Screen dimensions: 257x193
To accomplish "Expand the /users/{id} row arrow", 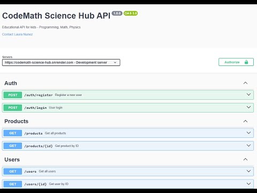I will click(248, 184).
